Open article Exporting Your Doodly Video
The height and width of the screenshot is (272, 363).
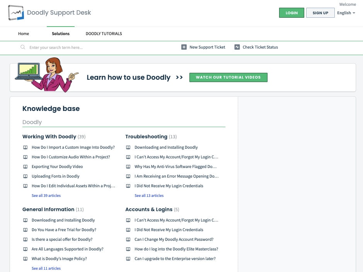click(x=57, y=166)
